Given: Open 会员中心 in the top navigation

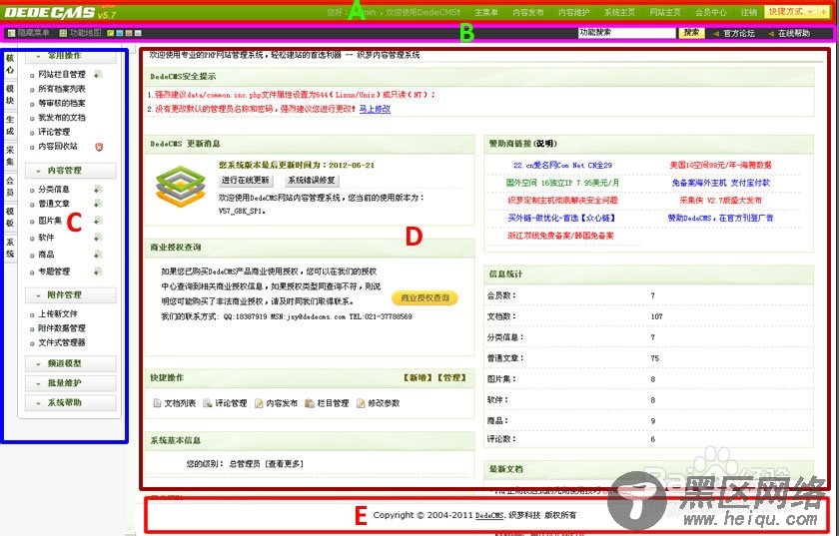Looking at the screenshot, I should (711, 12).
